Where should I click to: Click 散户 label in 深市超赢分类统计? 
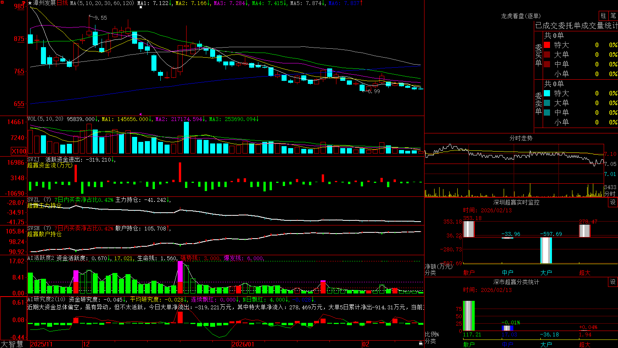click(x=469, y=344)
